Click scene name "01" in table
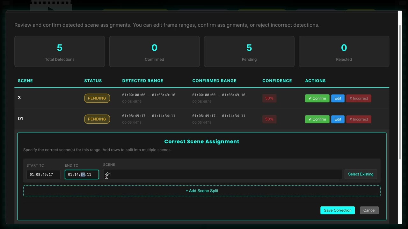Viewport: 408px width, 229px height. (x=20, y=119)
